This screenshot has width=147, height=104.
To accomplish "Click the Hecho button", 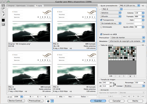I will (135, 101).
